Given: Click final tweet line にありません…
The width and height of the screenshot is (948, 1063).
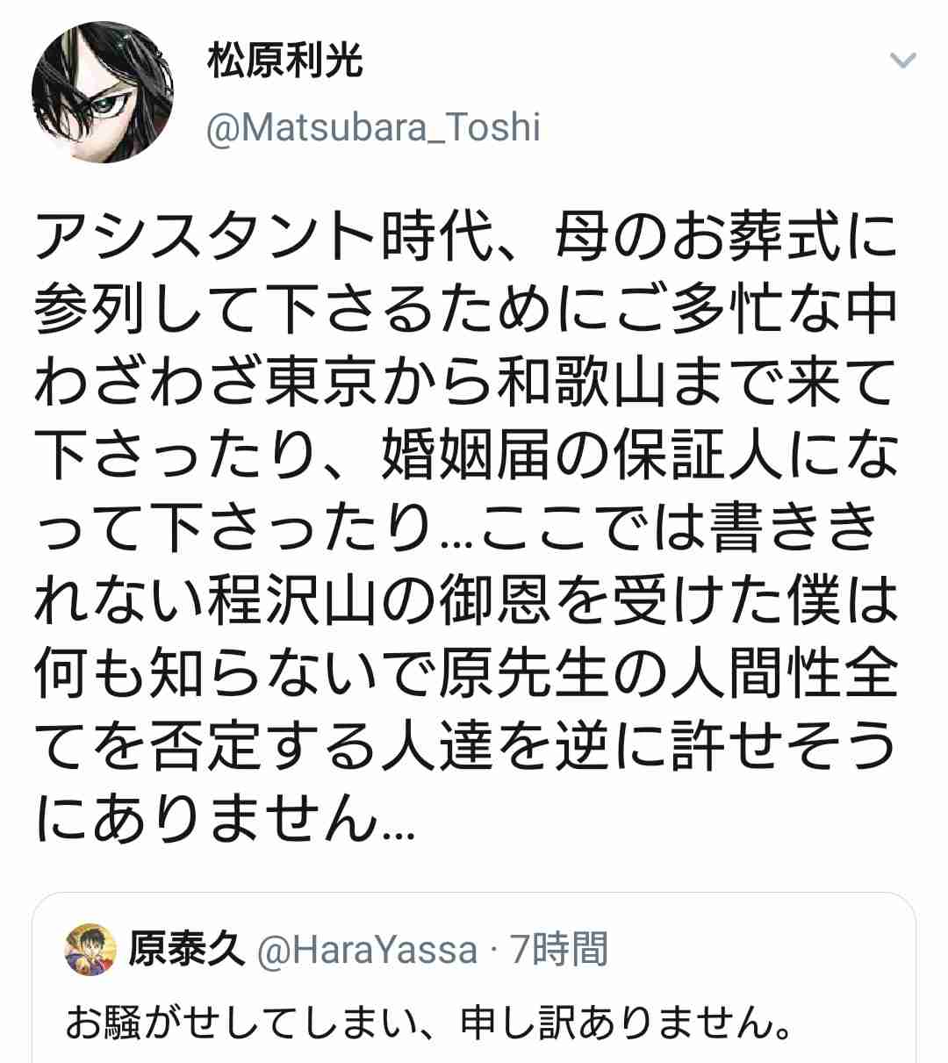Looking at the screenshot, I should coord(226,825).
